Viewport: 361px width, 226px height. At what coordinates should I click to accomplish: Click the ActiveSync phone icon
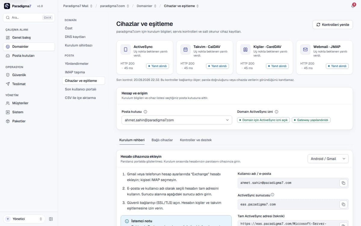125,49
